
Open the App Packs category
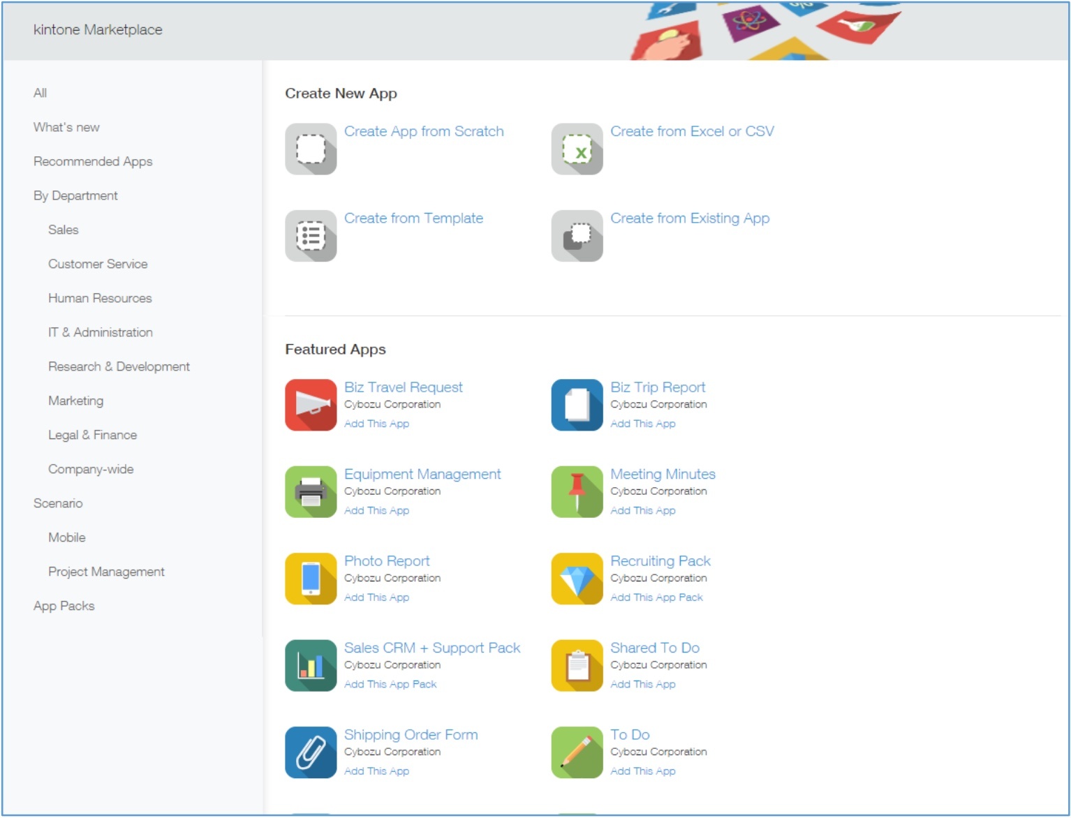(64, 607)
